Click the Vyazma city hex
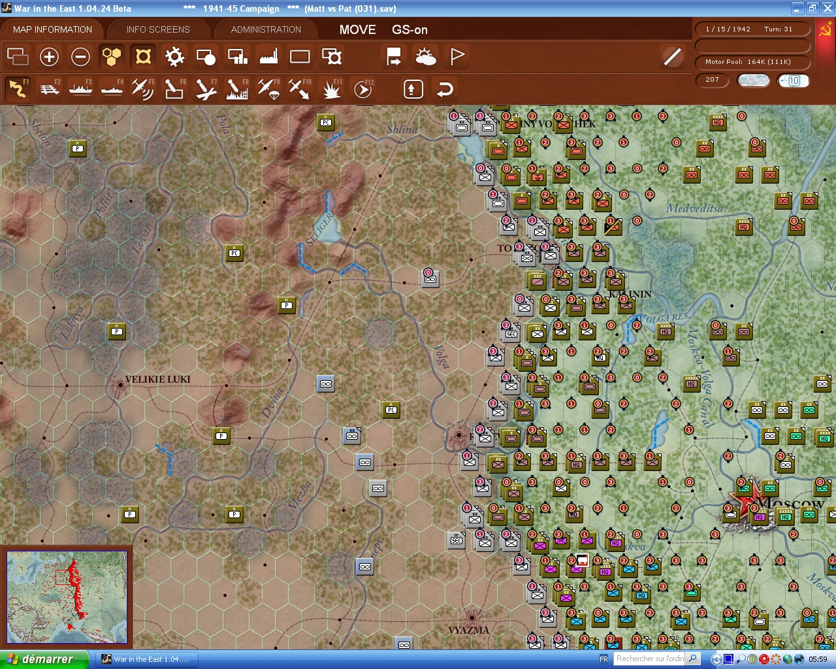836x669 pixels. 472,617
